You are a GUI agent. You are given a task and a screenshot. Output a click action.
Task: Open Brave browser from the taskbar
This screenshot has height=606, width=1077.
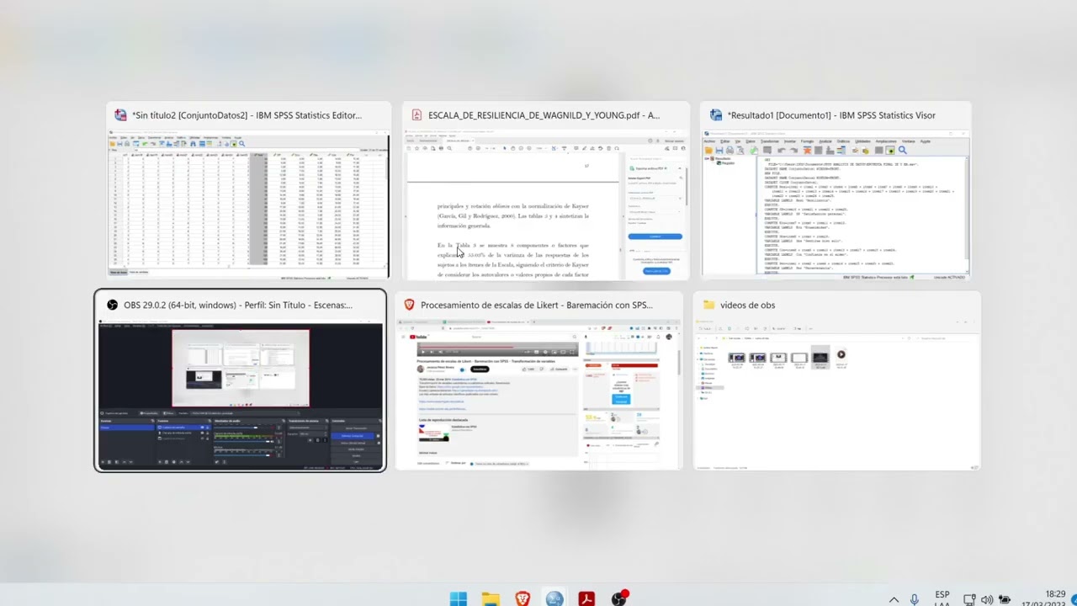[x=523, y=598]
